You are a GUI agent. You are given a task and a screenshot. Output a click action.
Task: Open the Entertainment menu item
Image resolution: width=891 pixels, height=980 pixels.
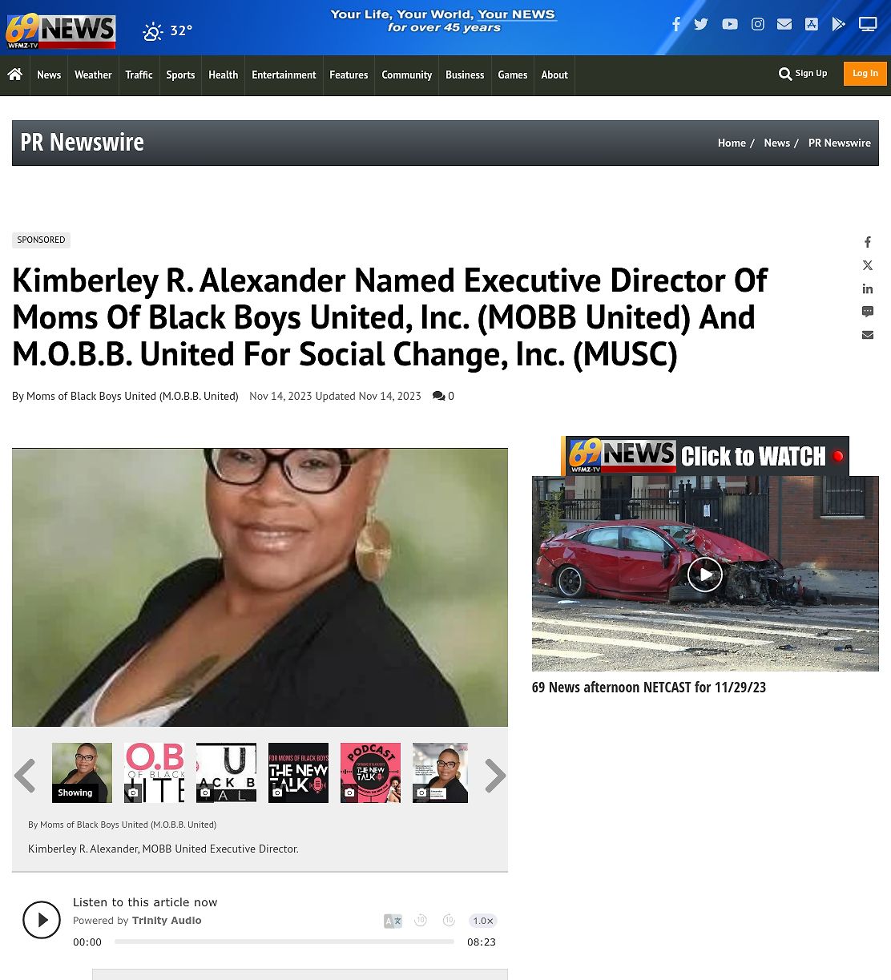(284, 75)
